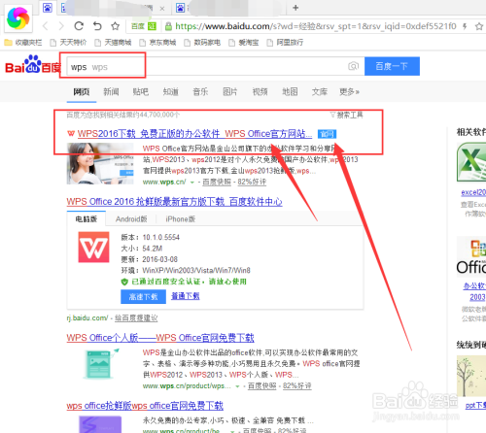Select the 视频 search tab
Screen dimensions: 486x433
260,92
